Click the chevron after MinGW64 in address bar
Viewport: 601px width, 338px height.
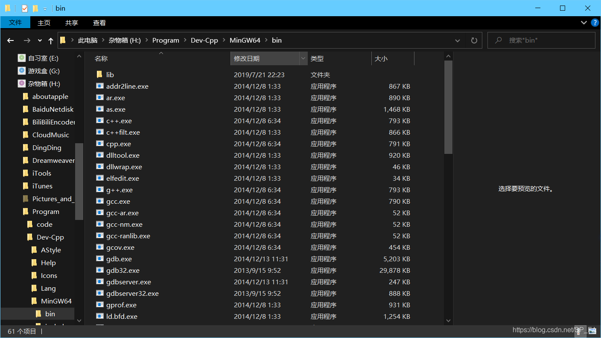click(266, 40)
